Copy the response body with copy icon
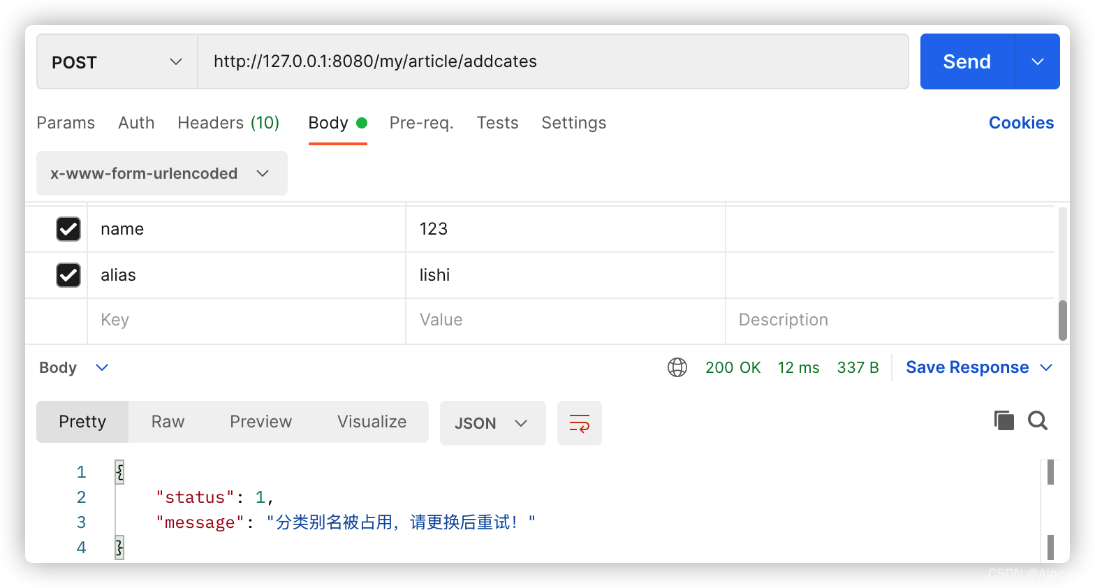 click(x=1004, y=420)
